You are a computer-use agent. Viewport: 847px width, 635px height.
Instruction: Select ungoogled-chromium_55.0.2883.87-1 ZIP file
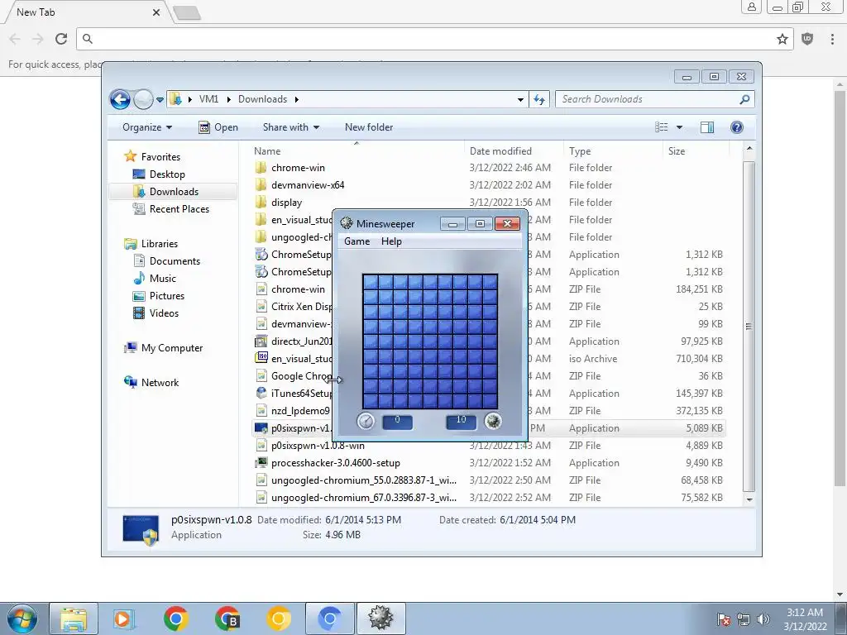click(364, 480)
